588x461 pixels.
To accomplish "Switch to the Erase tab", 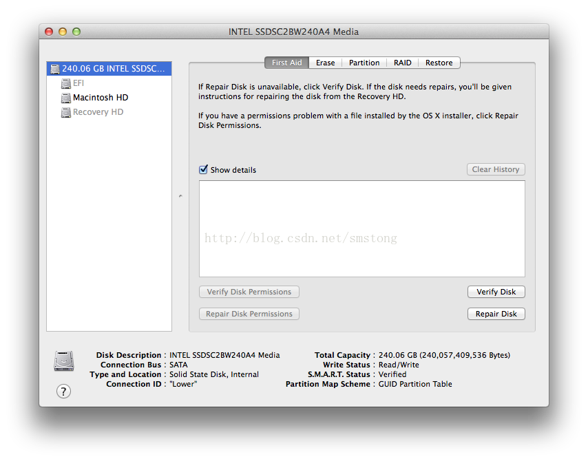I will point(325,63).
